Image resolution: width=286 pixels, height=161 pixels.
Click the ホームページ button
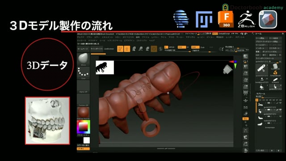pos(83,49)
